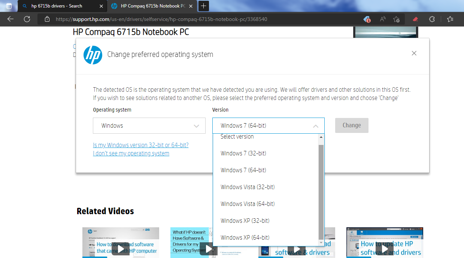
Task: Open the shopping tag icon with red badge
Action: point(367,19)
